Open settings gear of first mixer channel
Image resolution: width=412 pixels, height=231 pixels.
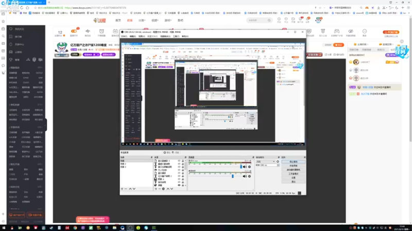pos(249,167)
